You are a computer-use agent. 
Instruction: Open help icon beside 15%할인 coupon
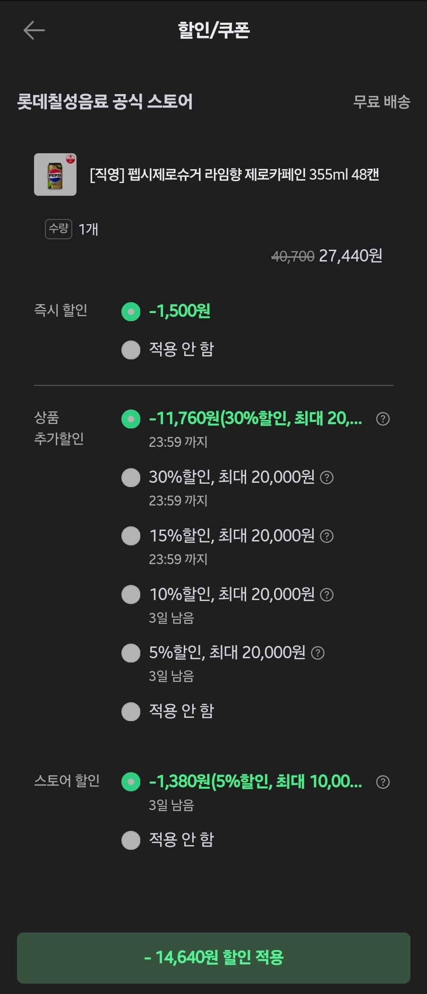(327, 536)
